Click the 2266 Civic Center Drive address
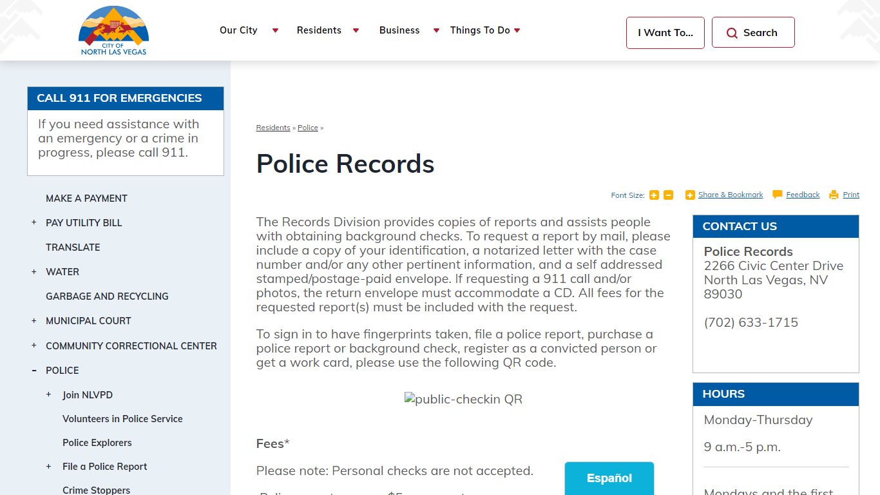Screen dimensions: 880x495 [x=774, y=266]
